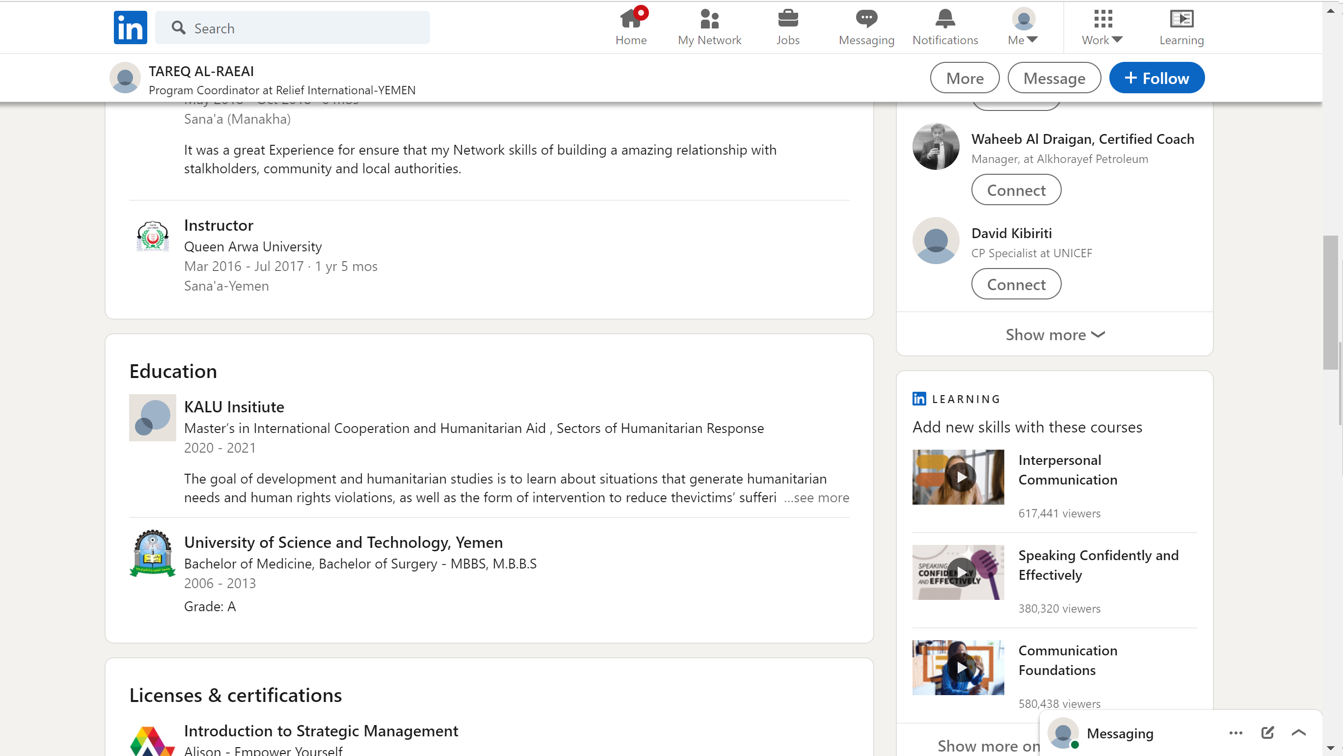Screen dimensions: 1343x756
Task: Expand Show more suggested people
Action: click(x=1054, y=335)
